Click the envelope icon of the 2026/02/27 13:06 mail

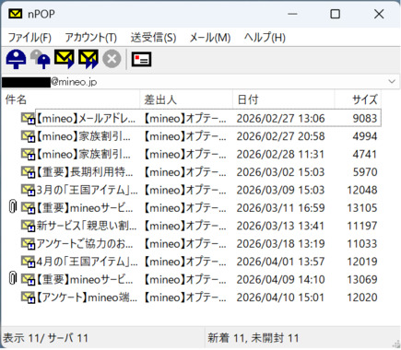tap(28, 119)
